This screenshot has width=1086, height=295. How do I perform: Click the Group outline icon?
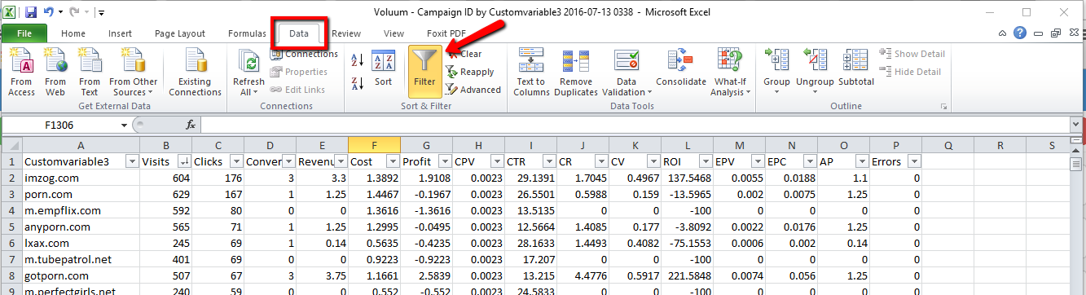776,60
